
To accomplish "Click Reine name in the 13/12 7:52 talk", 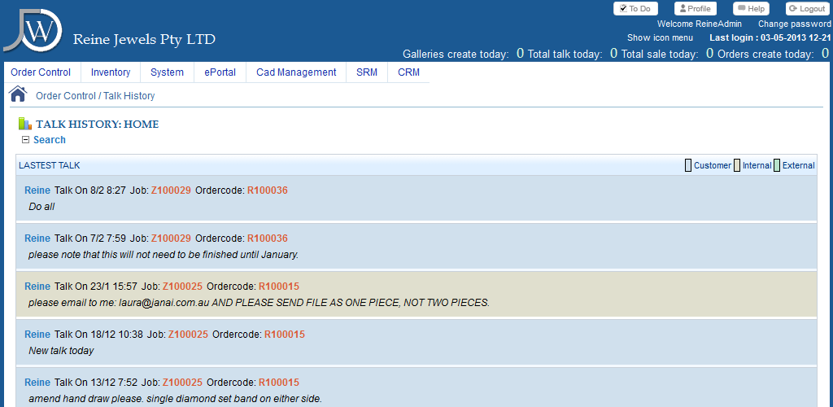I will click(x=37, y=382).
